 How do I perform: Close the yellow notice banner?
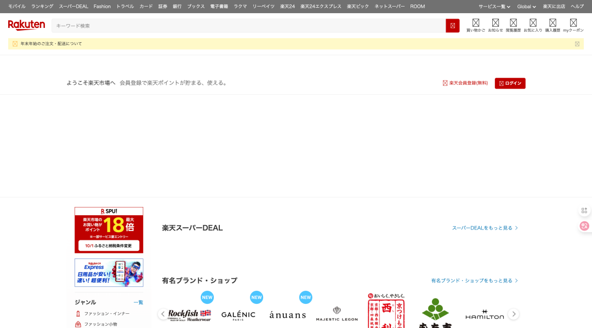[x=577, y=44]
